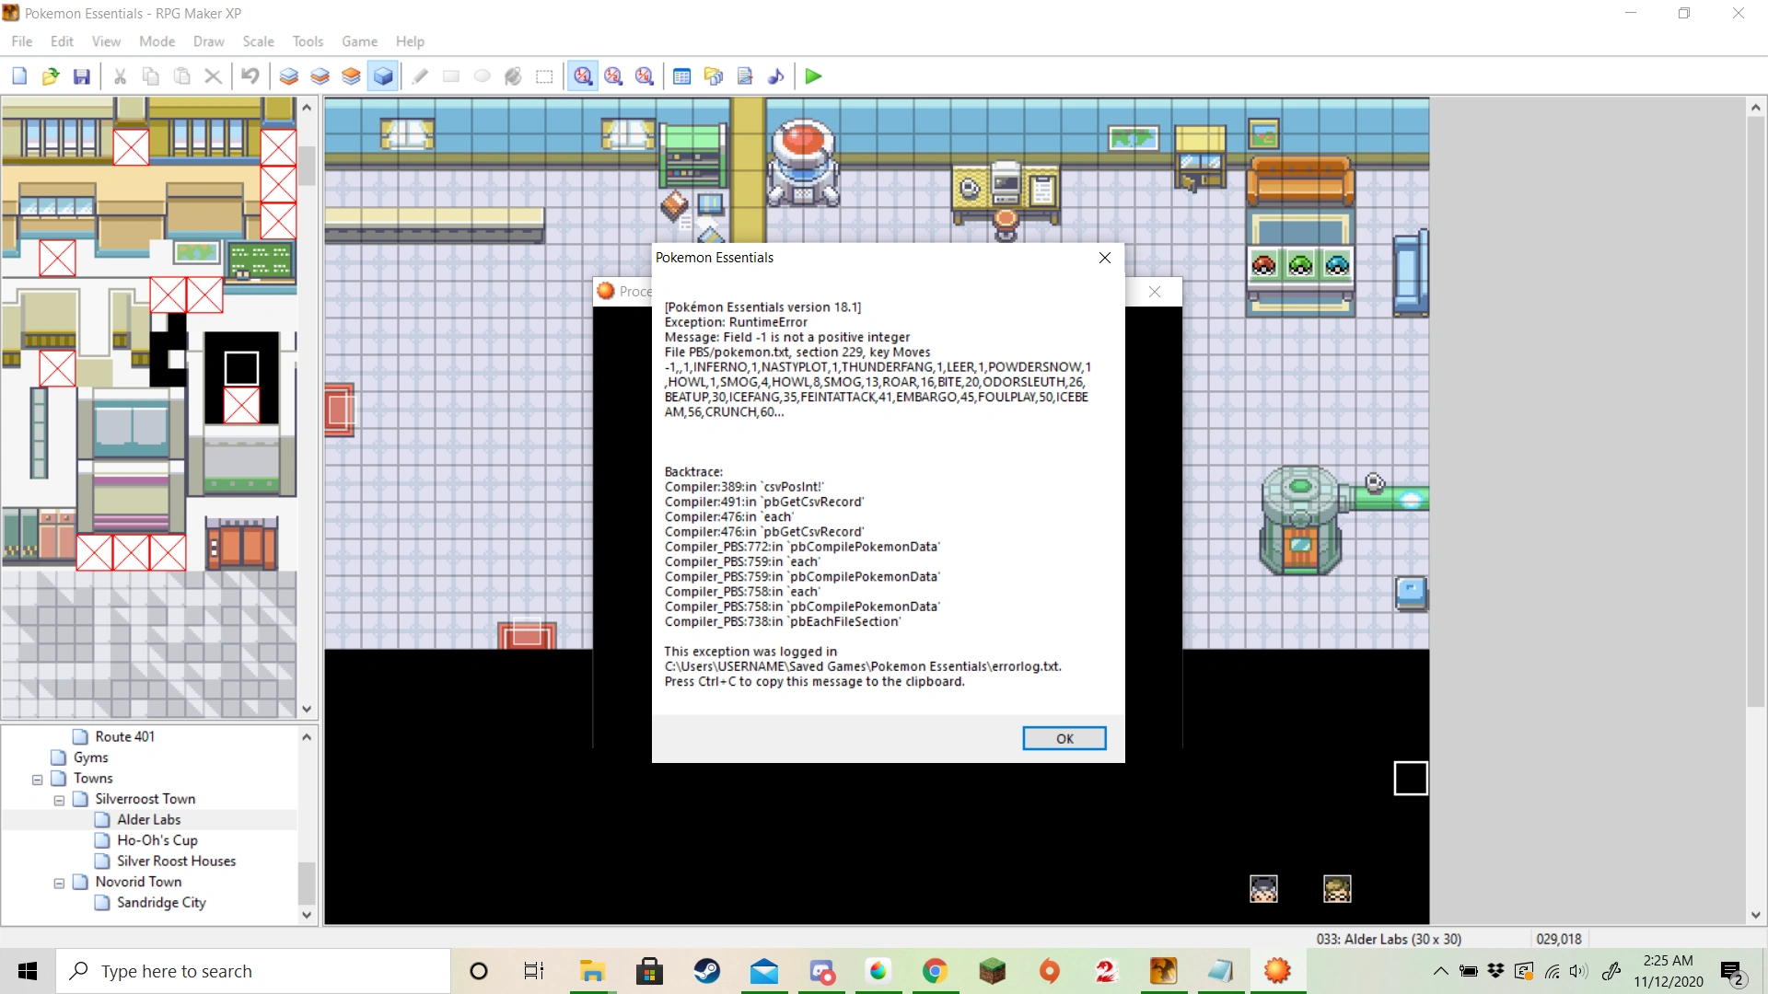Open the Script Editor icon
Viewport: 1768px width, 994px height.
point(745,76)
